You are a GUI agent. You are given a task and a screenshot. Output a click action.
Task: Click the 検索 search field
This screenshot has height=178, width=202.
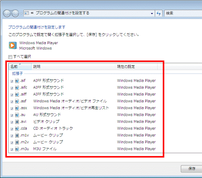coord(183,13)
